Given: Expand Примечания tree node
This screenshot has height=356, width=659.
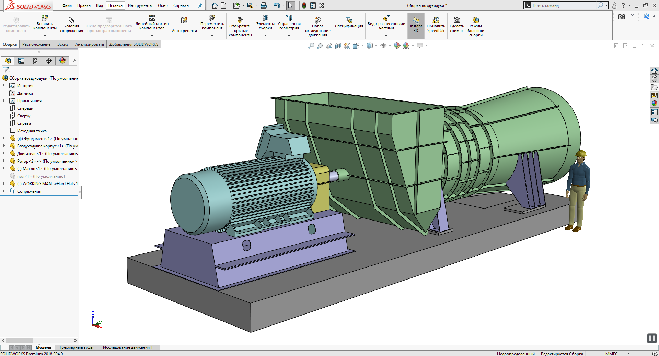Looking at the screenshot, I should pos(4,100).
